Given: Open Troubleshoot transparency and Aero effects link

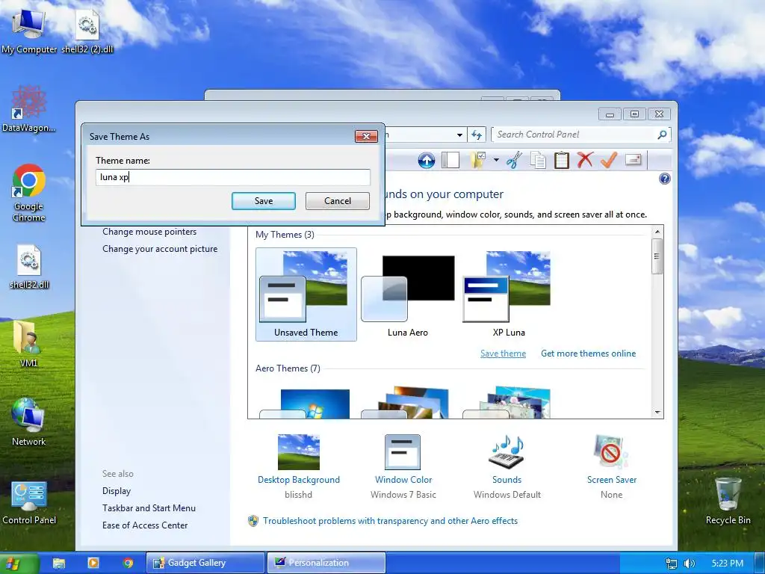Looking at the screenshot, I should [x=390, y=521].
